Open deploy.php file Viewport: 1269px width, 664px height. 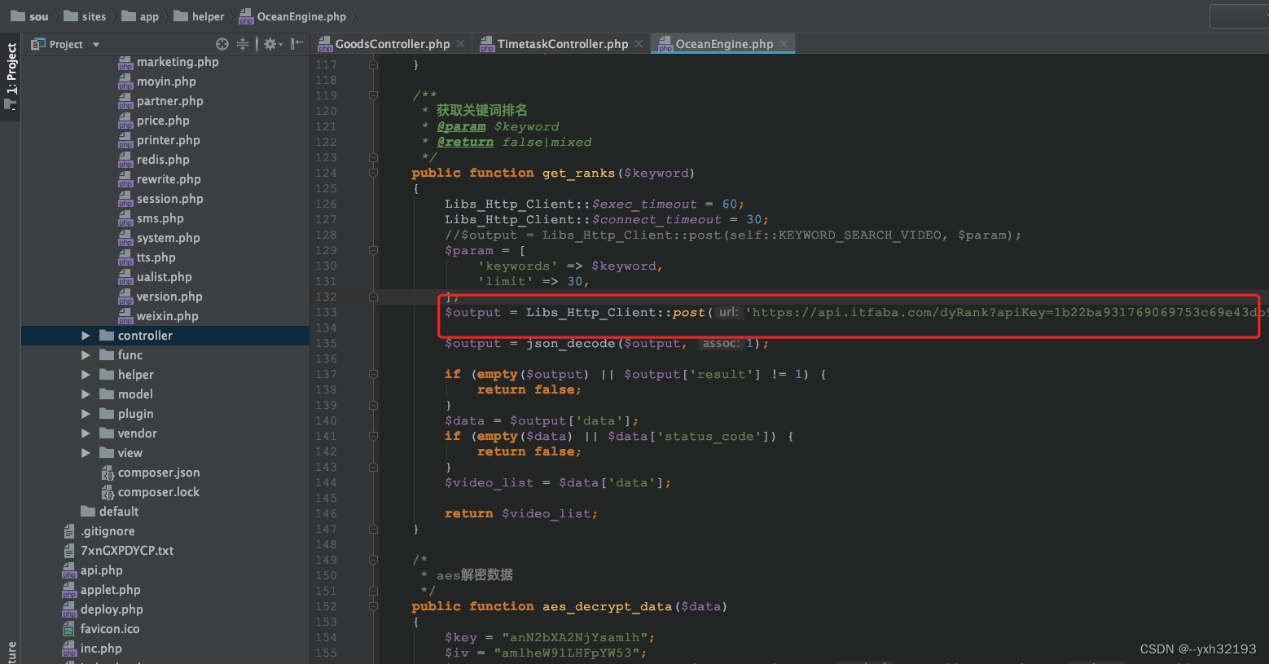coord(103,609)
